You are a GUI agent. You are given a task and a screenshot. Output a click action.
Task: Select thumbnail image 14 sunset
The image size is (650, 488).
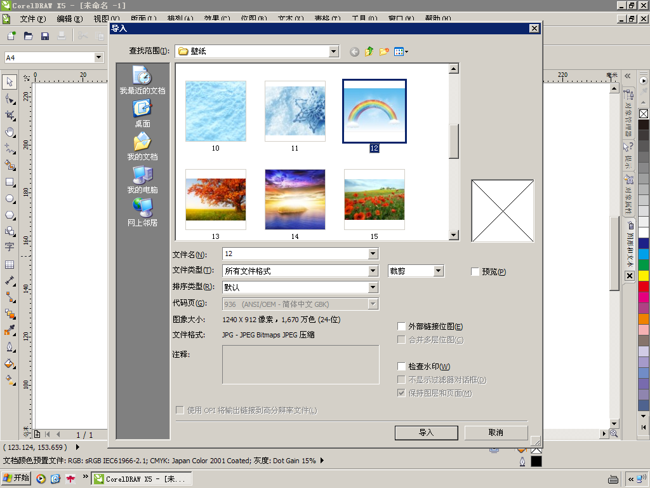(295, 199)
